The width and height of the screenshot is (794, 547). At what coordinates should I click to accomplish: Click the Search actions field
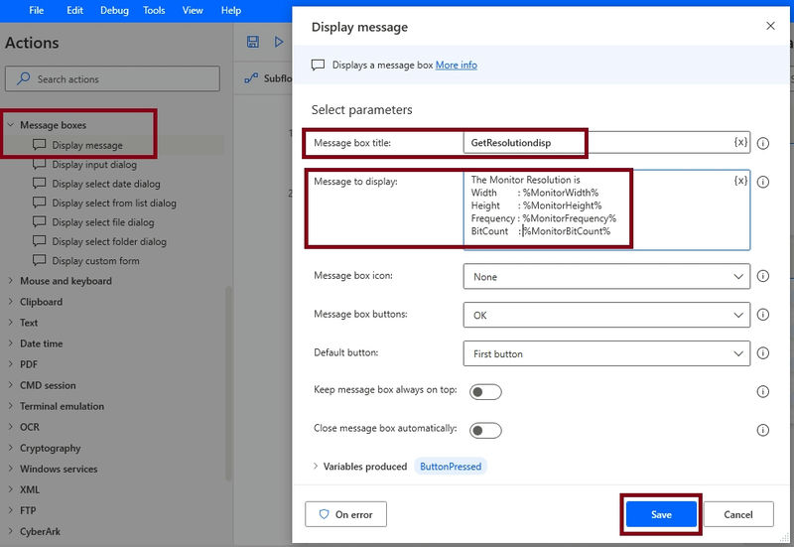tap(112, 78)
